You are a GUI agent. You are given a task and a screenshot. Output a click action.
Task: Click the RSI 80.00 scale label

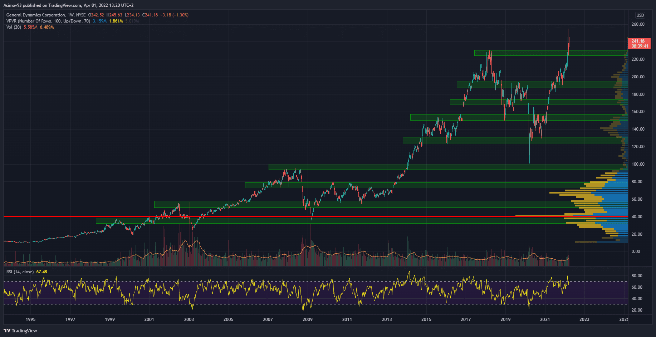[x=637, y=276]
